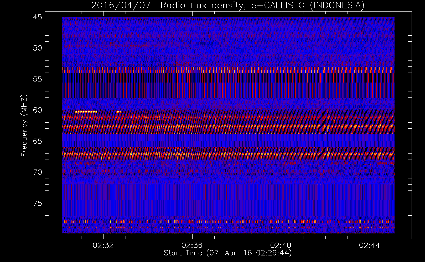Click the 02:44 time tick label
The height and width of the screenshot is (262, 425).
[370, 245]
